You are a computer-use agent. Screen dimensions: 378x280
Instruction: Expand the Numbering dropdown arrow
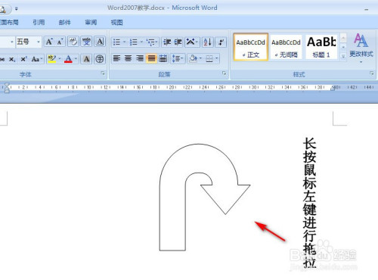tap(141, 42)
